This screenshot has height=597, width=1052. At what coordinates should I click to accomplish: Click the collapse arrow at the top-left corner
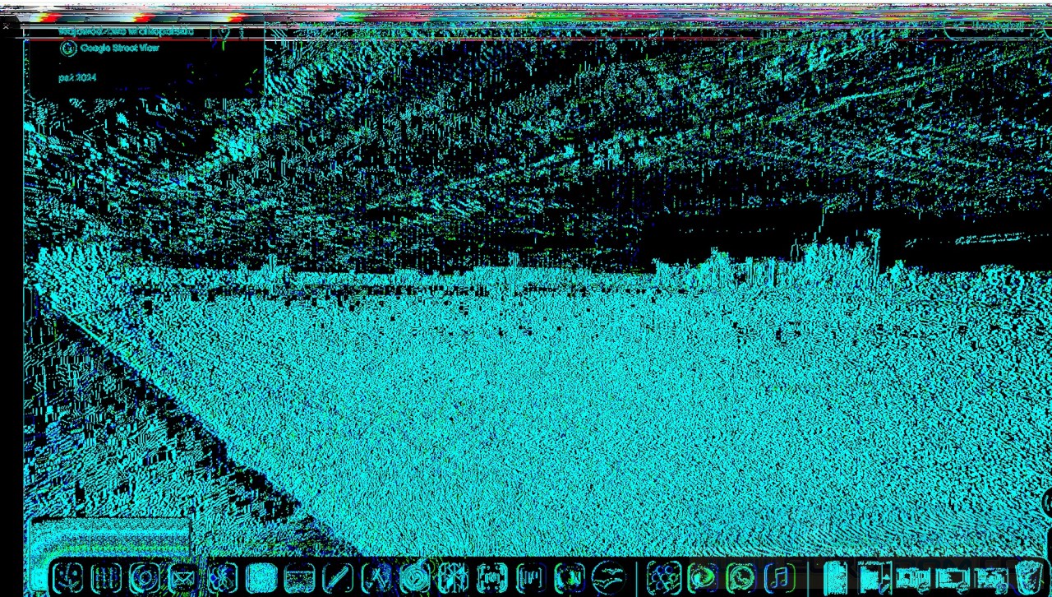(7, 26)
